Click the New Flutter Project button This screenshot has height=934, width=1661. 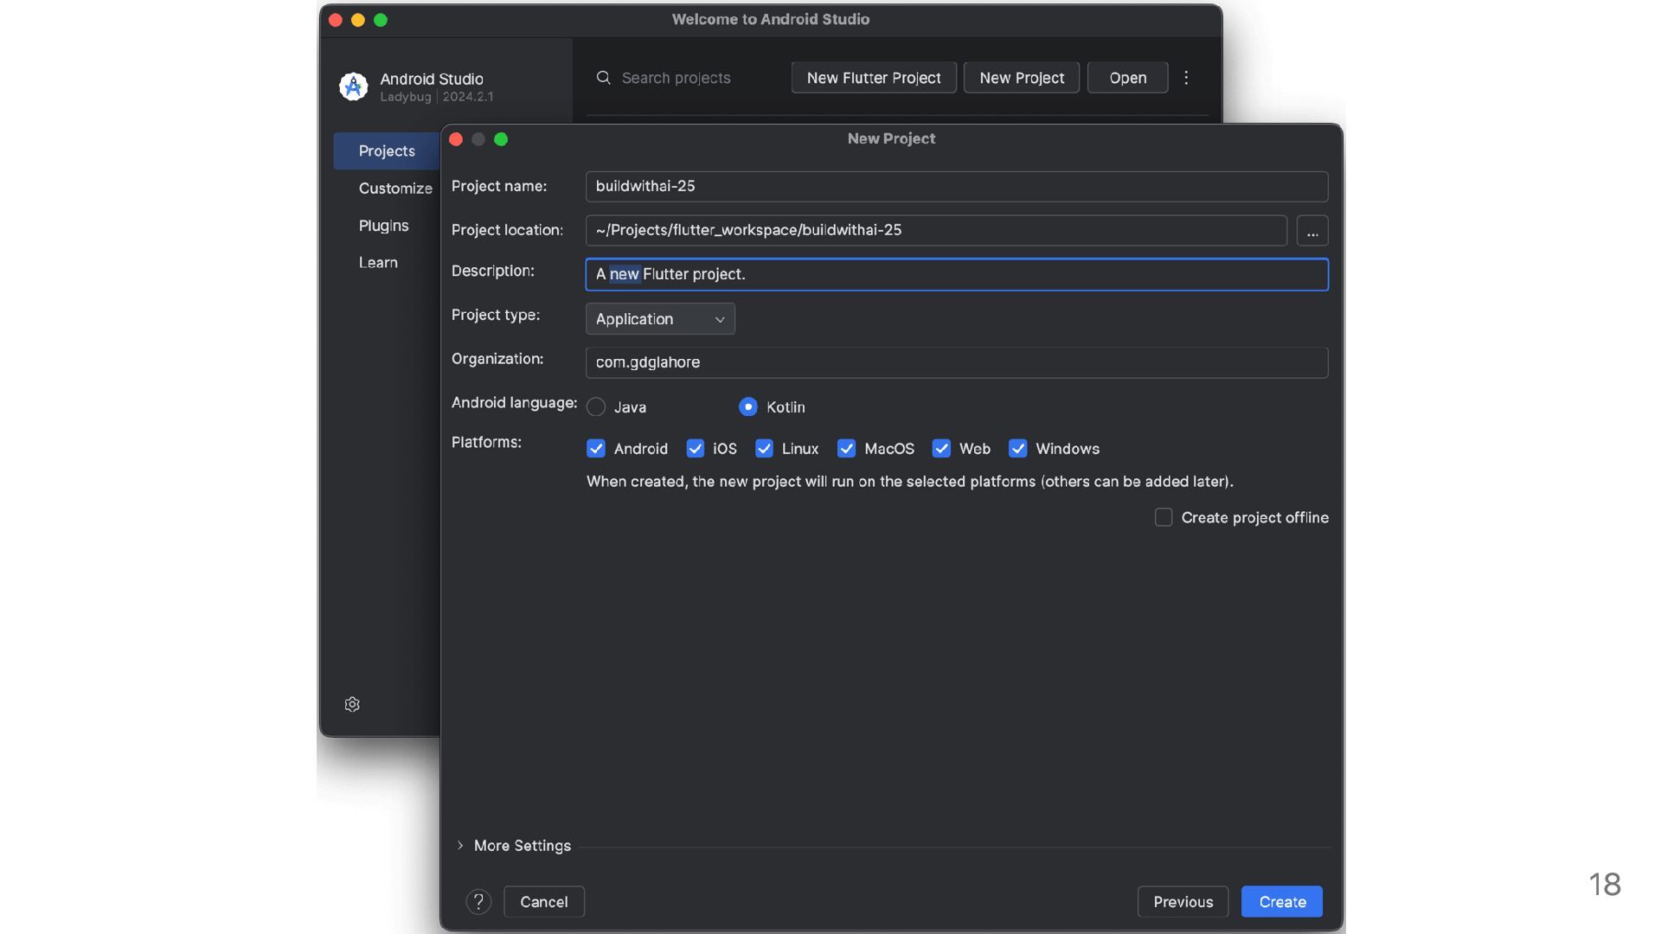tap(874, 78)
